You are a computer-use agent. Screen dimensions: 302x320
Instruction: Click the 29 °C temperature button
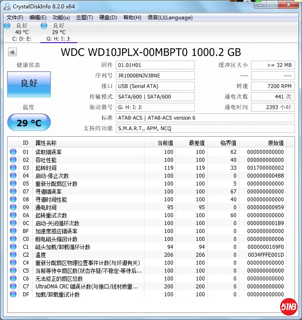[29, 123]
